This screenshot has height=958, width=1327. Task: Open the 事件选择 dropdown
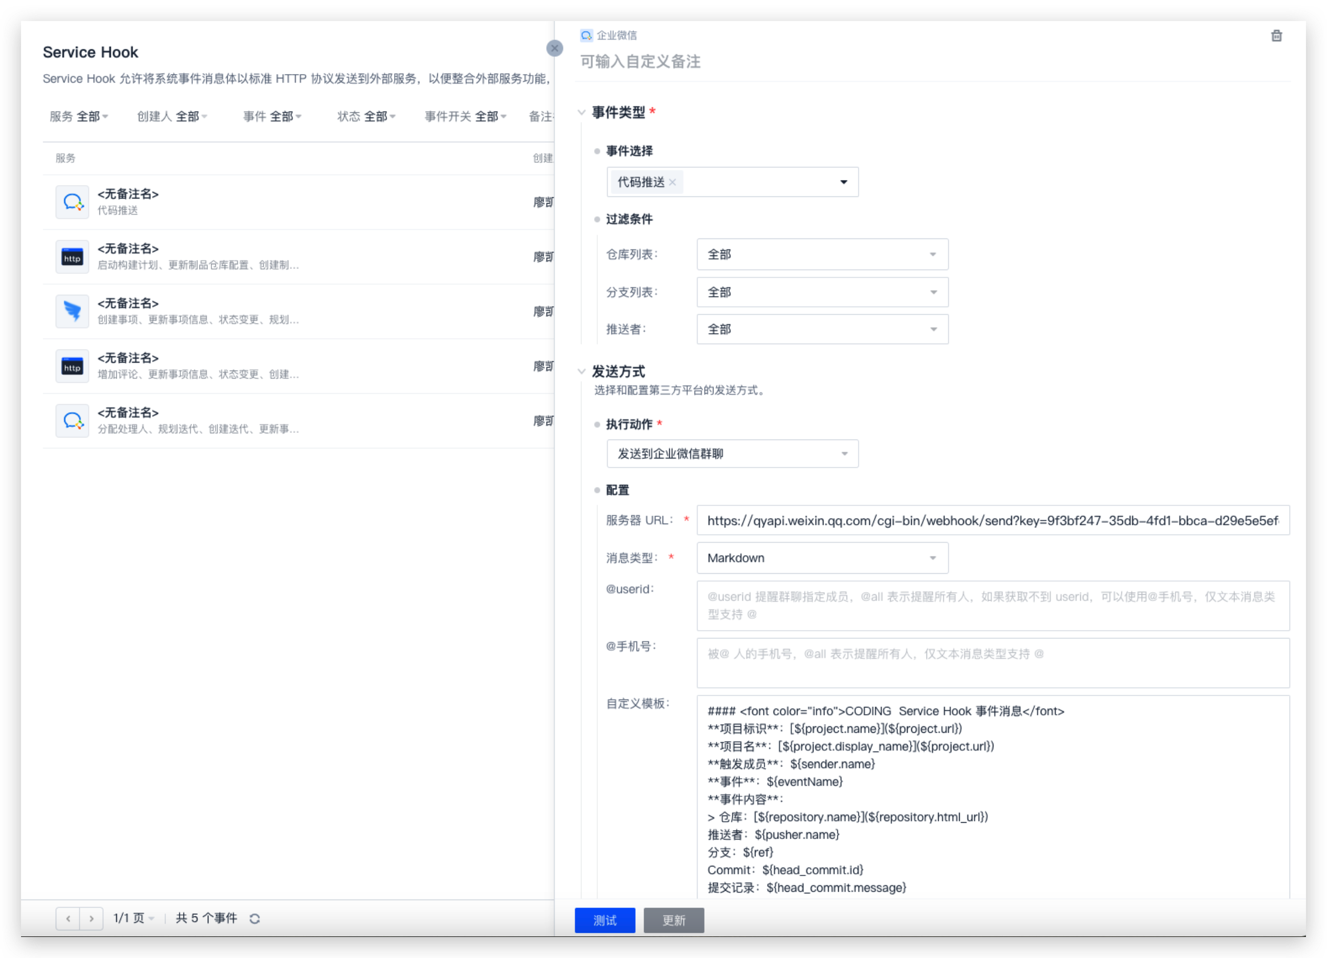(x=732, y=182)
